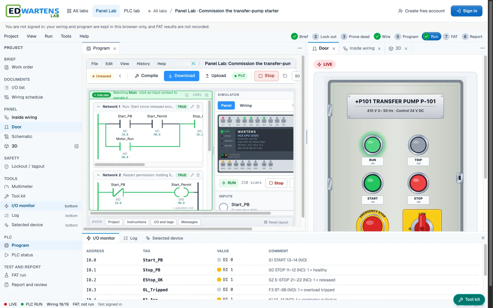Click the Download button

181,76
